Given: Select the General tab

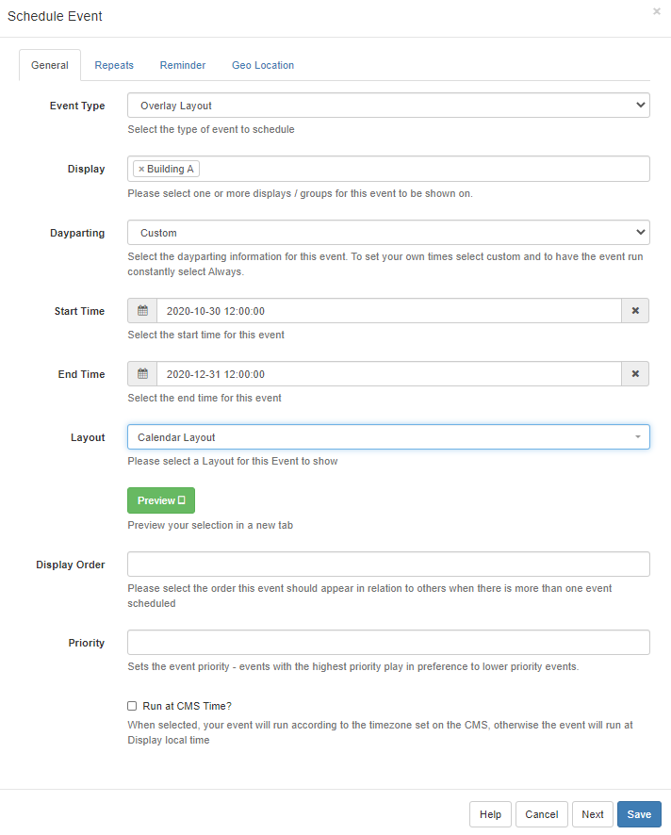Looking at the screenshot, I should pyautogui.click(x=50, y=65).
